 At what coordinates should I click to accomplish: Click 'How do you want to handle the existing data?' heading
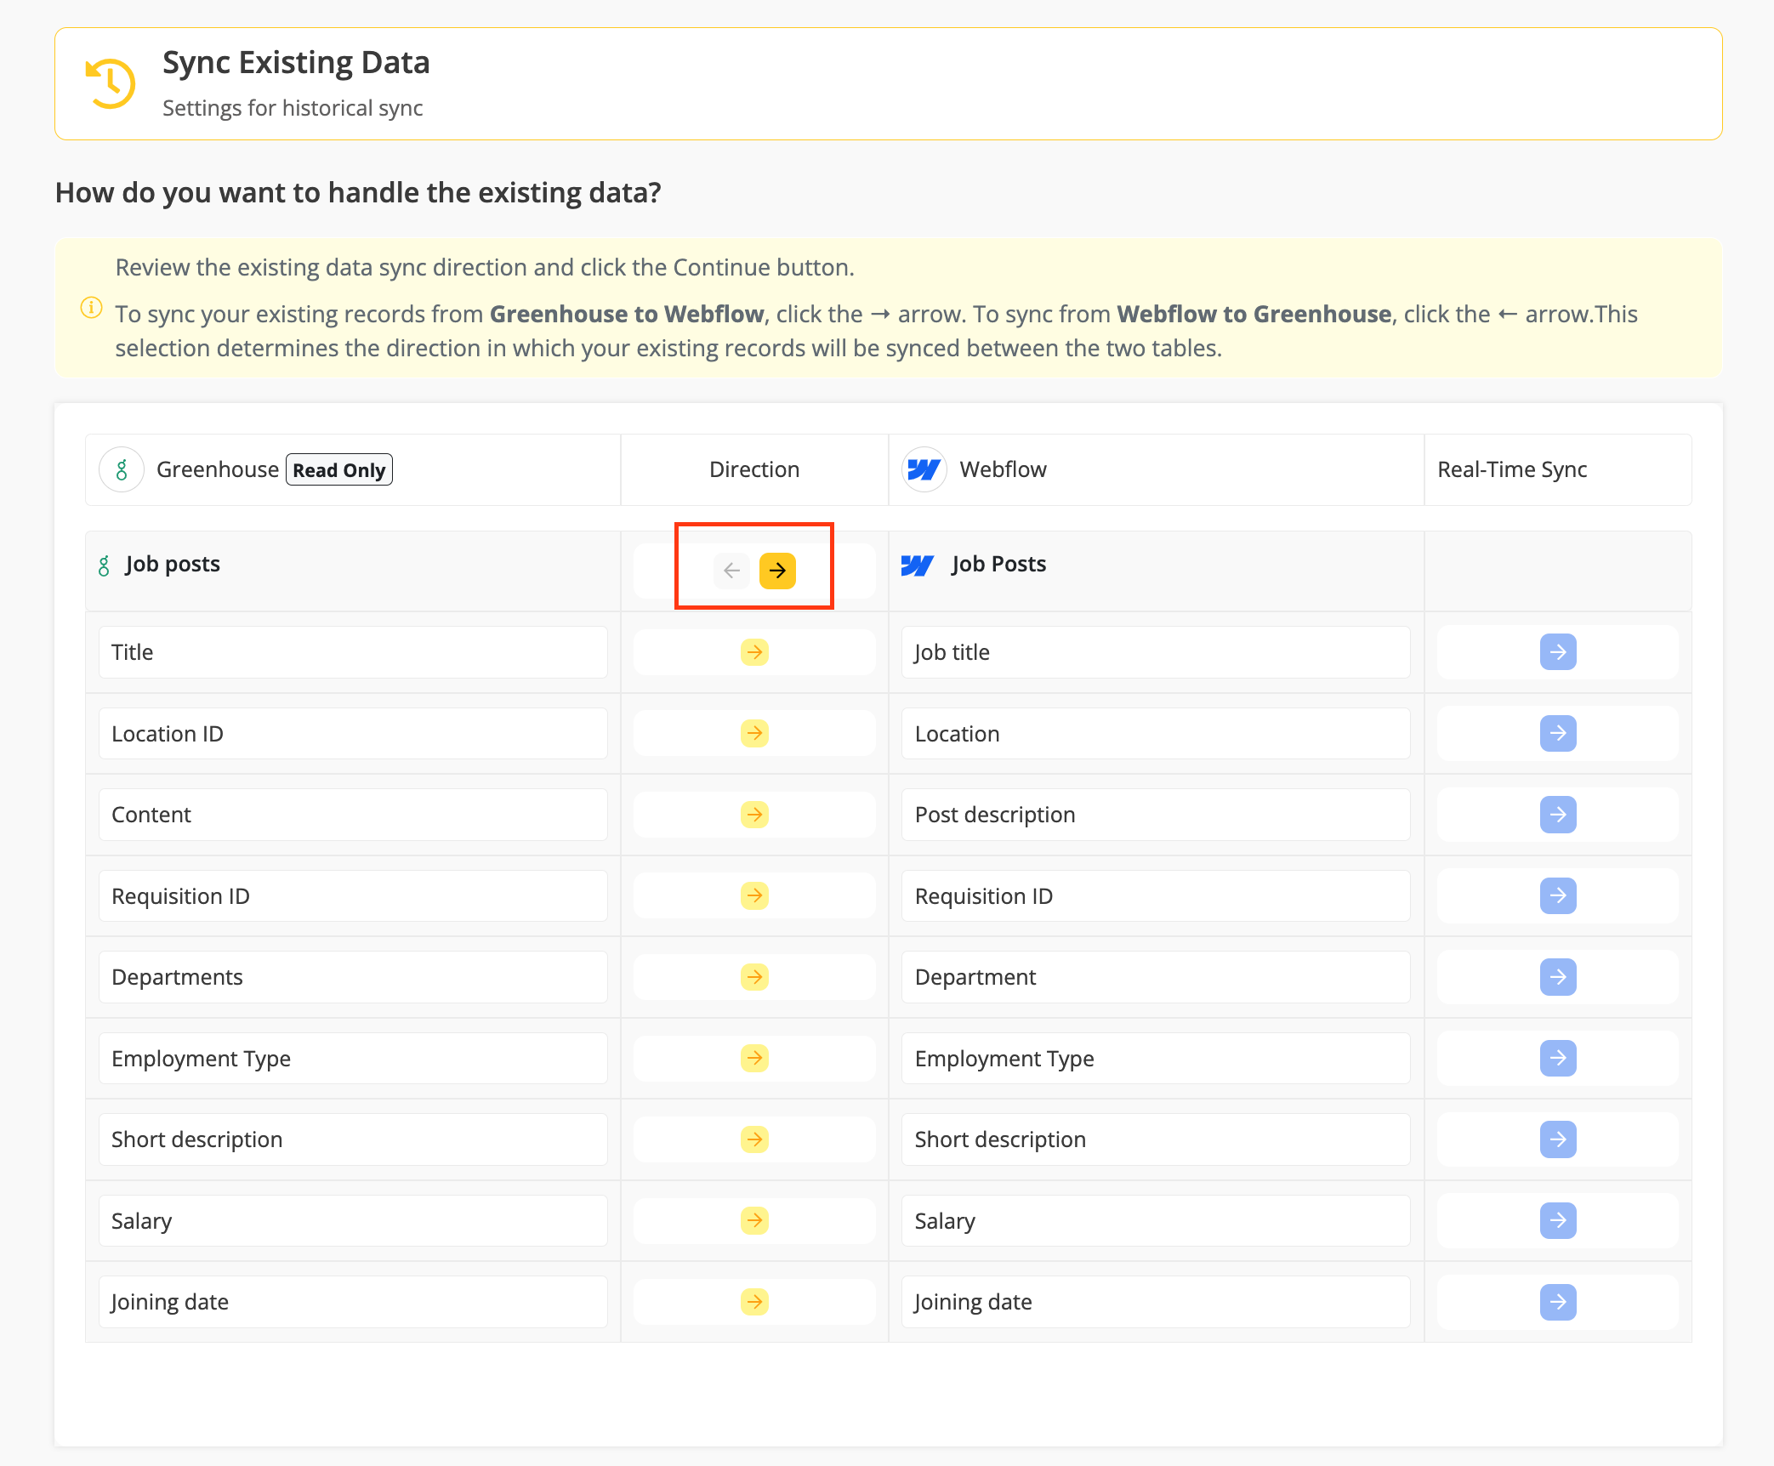click(x=358, y=193)
